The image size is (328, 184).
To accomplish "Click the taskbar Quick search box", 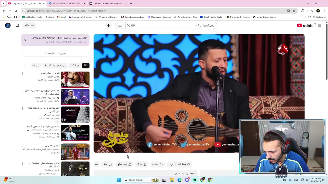I will point(142,180).
